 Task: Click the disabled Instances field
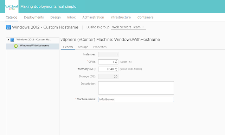[108, 55]
